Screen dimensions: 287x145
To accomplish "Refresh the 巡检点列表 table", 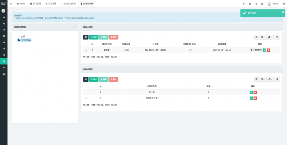I will click(86, 37).
